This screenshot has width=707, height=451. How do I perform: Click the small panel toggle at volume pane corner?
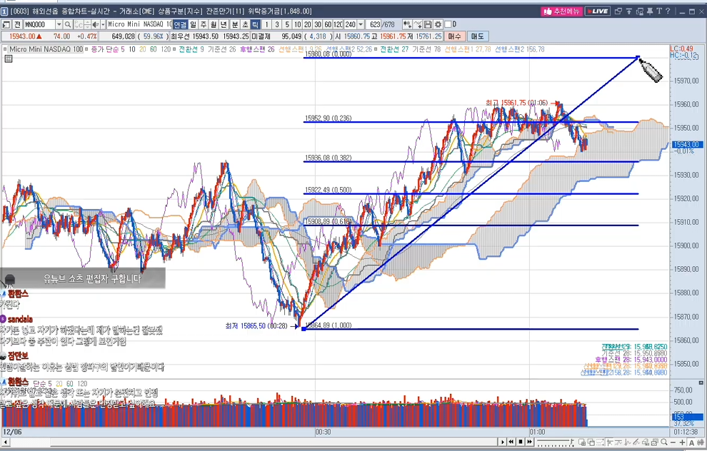click(x=701, y=382)
